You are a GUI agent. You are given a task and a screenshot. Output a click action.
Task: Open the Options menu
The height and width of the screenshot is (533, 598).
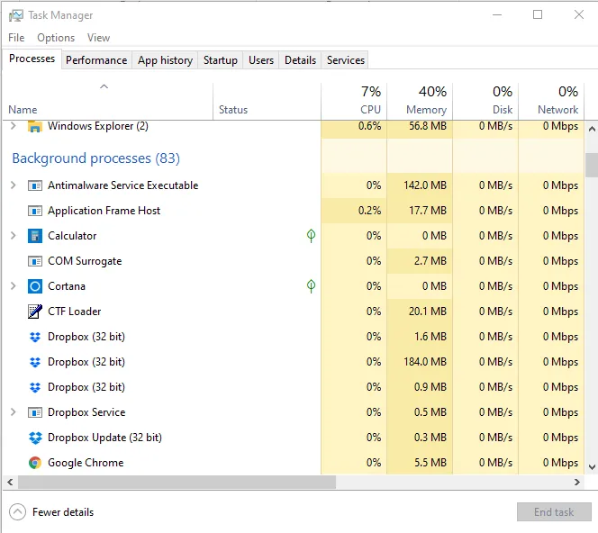click(56, 38)
